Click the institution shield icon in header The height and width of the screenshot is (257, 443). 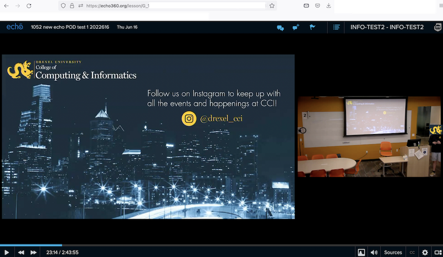click(x=438, y=27)
